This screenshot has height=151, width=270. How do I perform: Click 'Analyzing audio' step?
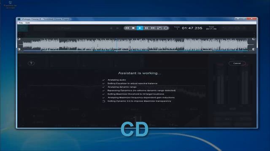pyautogui.click(x=117, y=80)
